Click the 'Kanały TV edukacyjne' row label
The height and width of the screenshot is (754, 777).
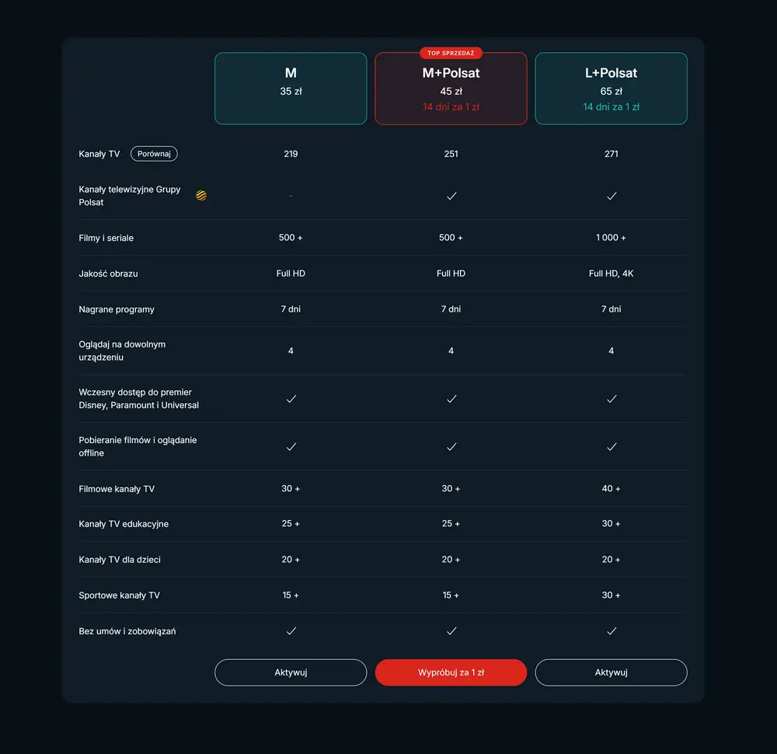point(124,524)
